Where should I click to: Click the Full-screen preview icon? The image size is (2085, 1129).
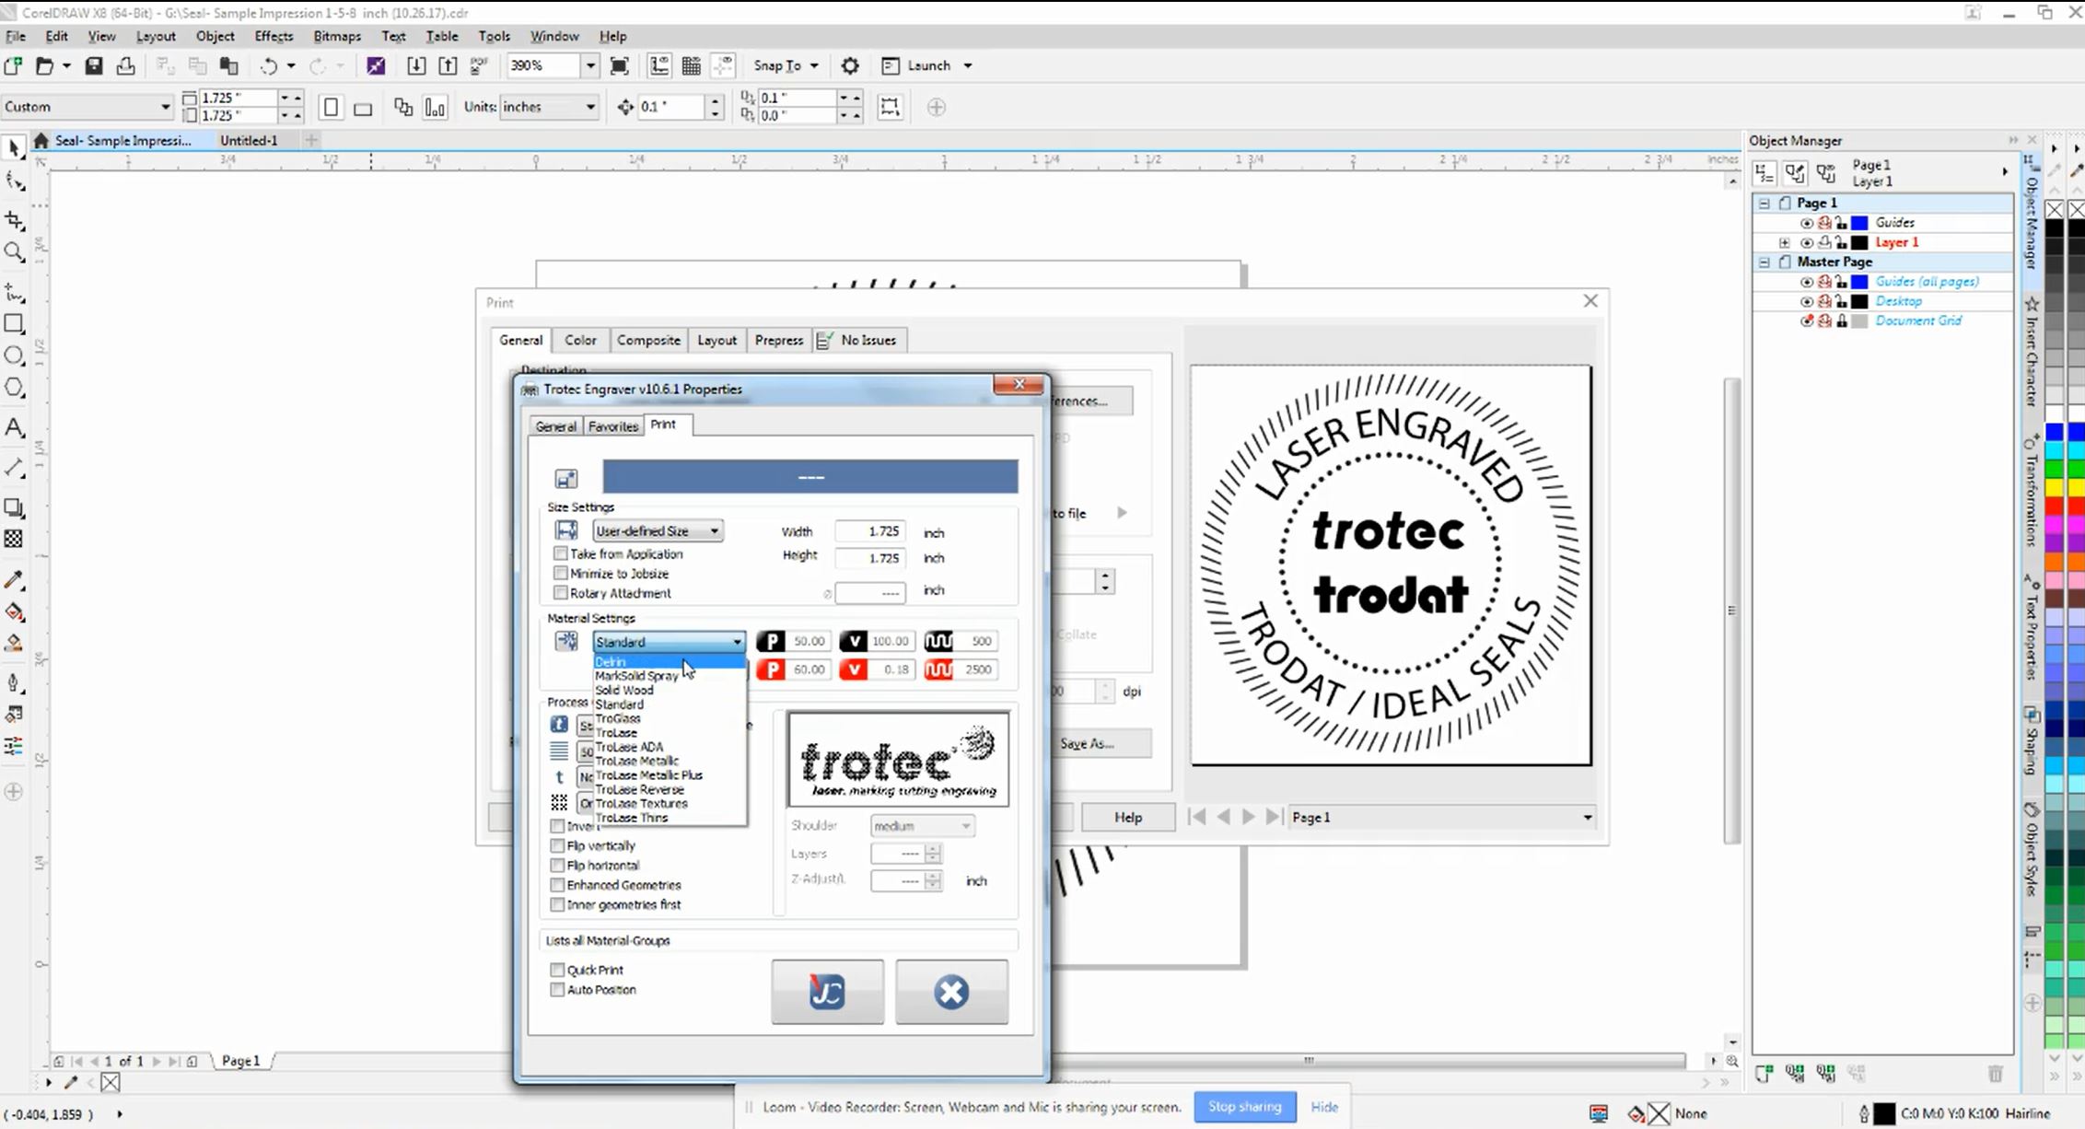tap(620, 65)
